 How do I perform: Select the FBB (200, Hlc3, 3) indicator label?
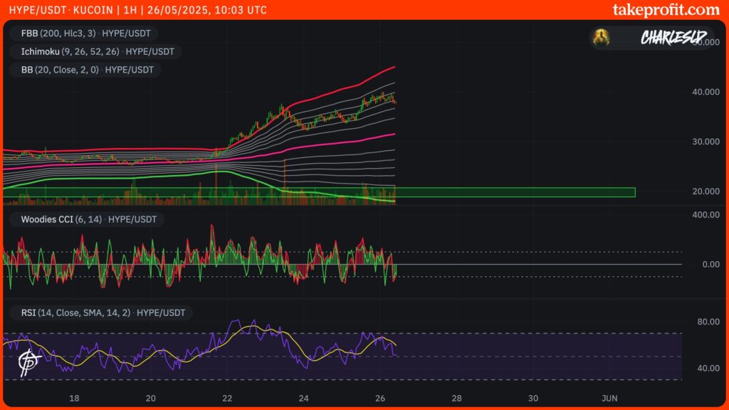(83, 33)
